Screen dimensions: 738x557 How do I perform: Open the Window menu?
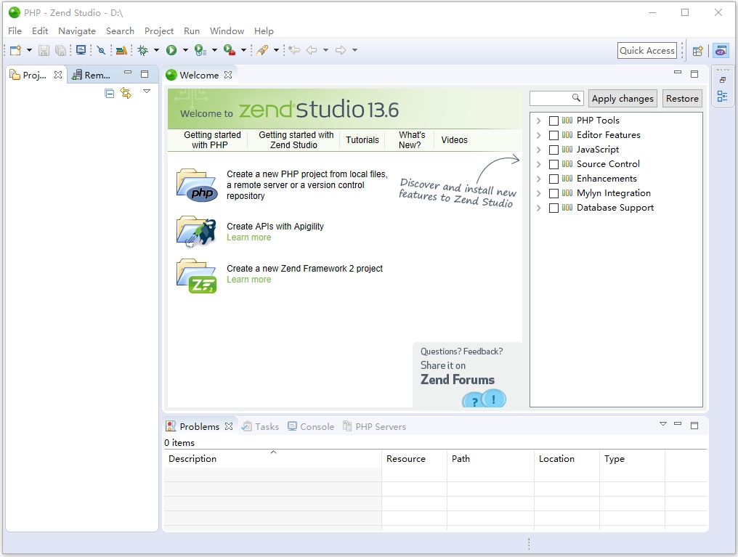[227, 31]
